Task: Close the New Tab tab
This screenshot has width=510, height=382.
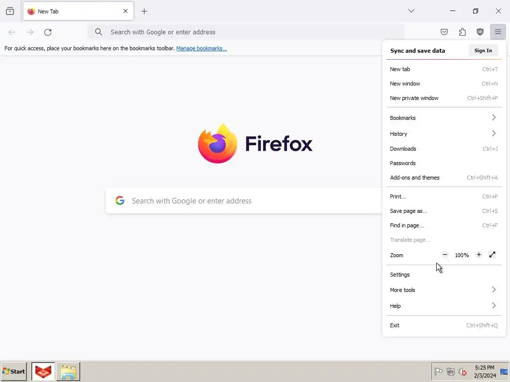Action: (126, 11)
